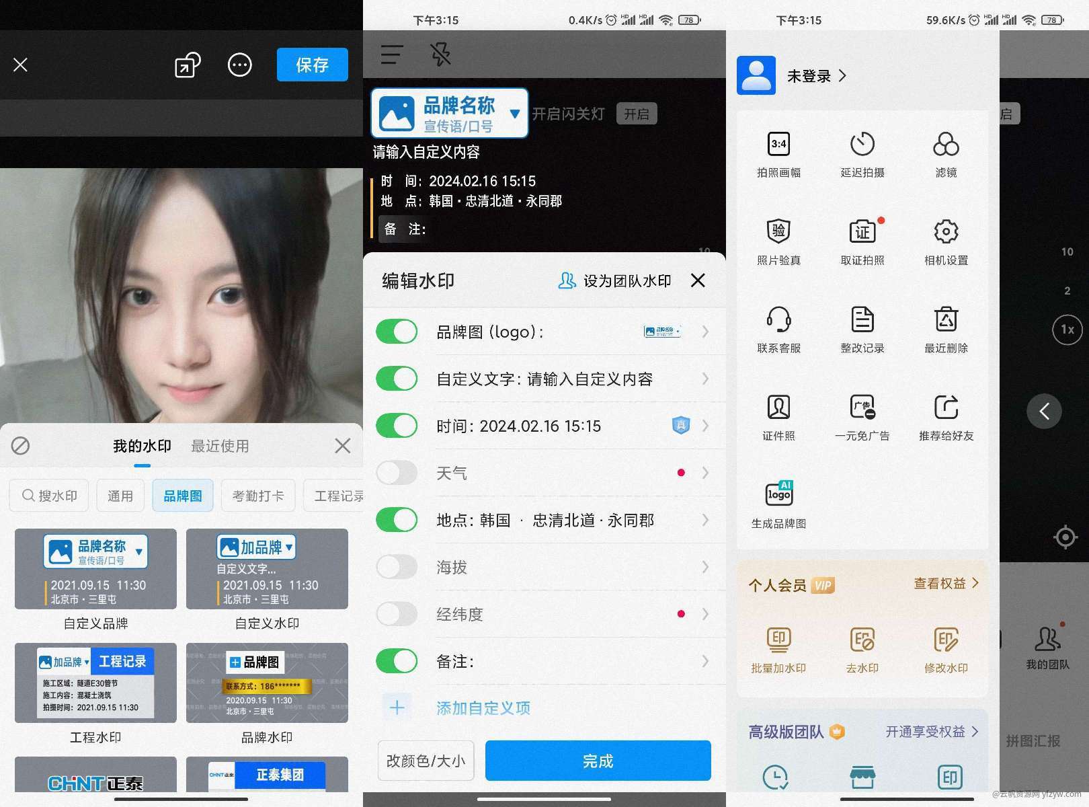Screen dimensions: 1089x807
Task: Open 联系客服 headset icon
Action: [778, 319]
